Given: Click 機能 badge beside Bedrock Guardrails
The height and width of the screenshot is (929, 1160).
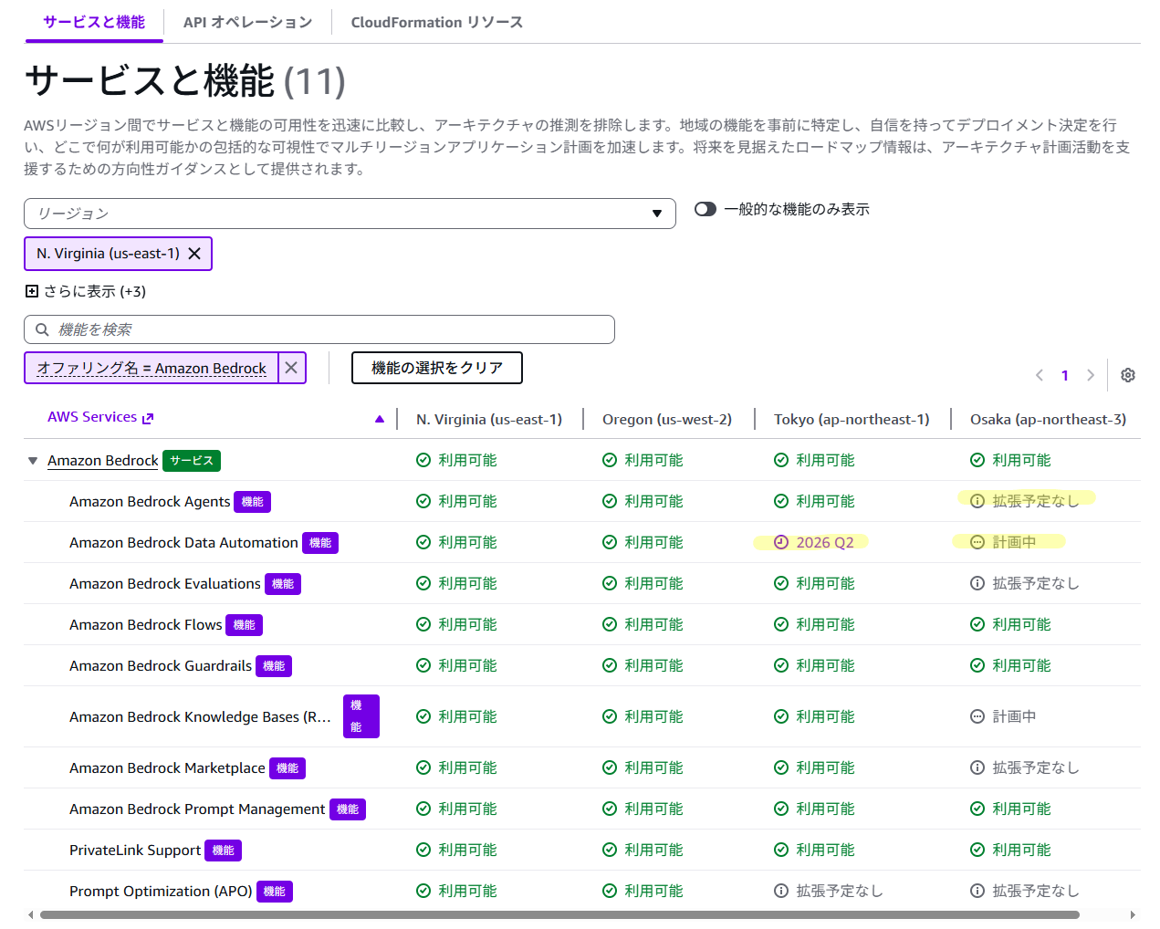Looking at the screenshot, I should point(274,666).
